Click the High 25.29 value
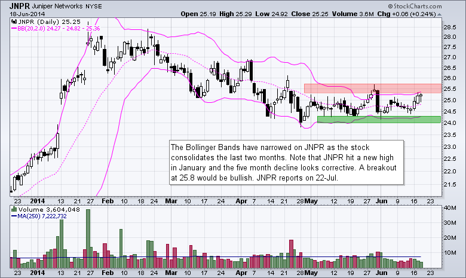This screenshot has width=466, height=278. [x=236, y=14]
